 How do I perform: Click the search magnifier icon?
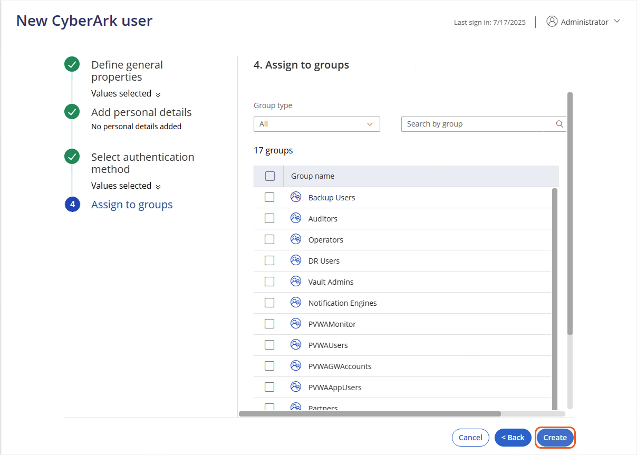[559, 124]
